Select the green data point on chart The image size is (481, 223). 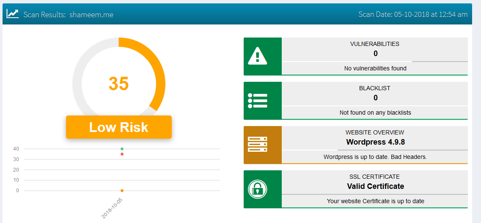tap(122, 149)
